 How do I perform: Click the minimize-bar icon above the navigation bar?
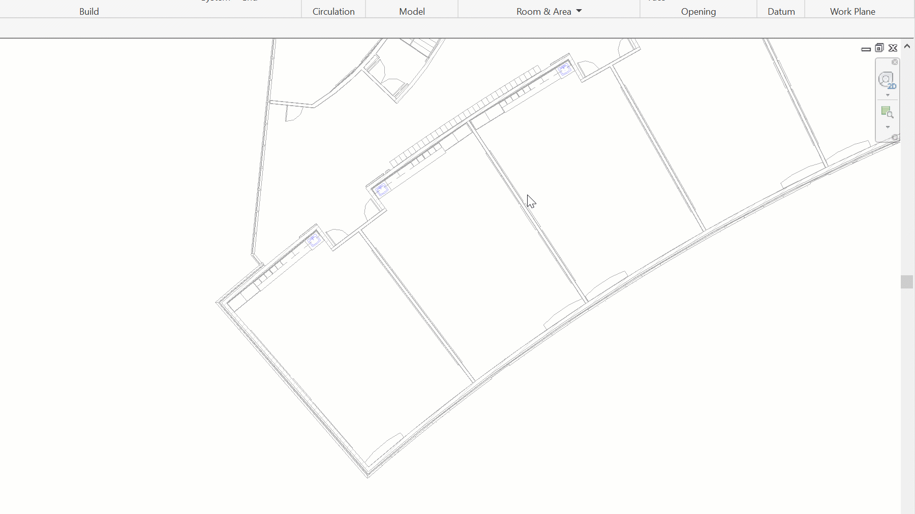pos(866,49)
